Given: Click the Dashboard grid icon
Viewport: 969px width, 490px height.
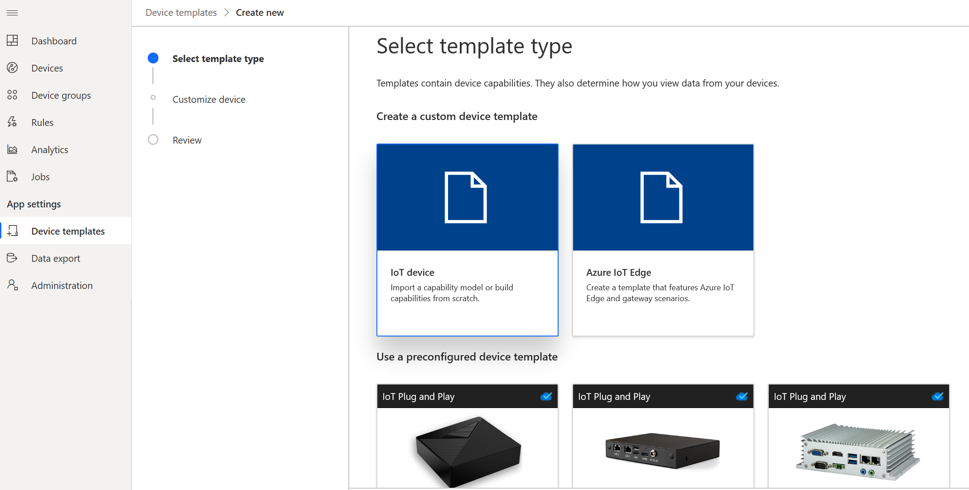Looking at the screenshot, I should (12, 41).
